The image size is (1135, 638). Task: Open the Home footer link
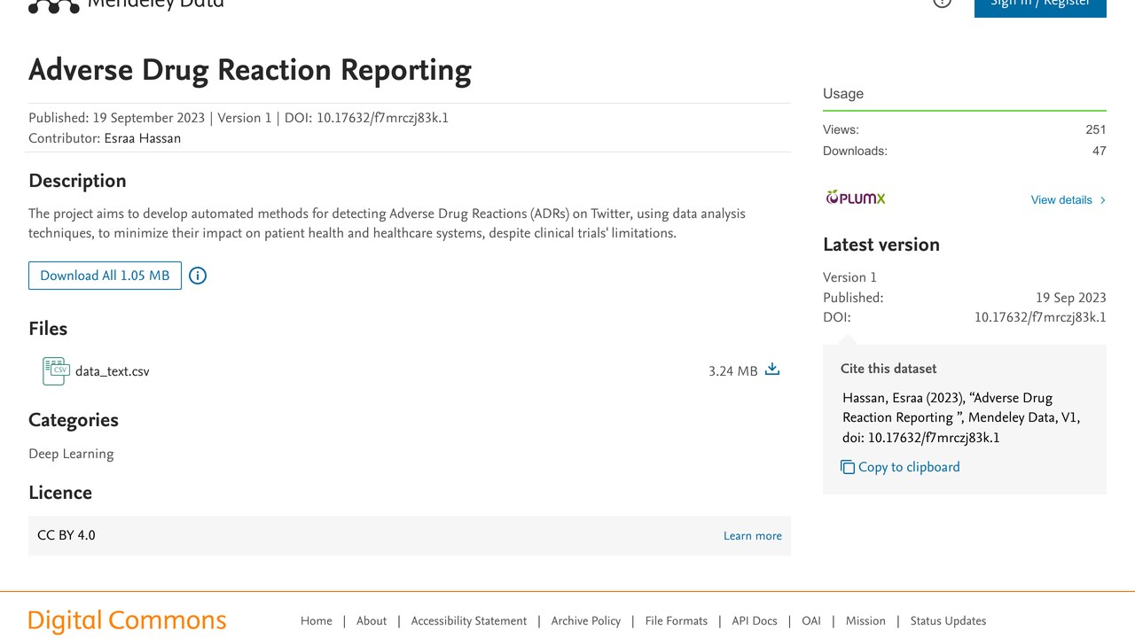tap(317, 621)
